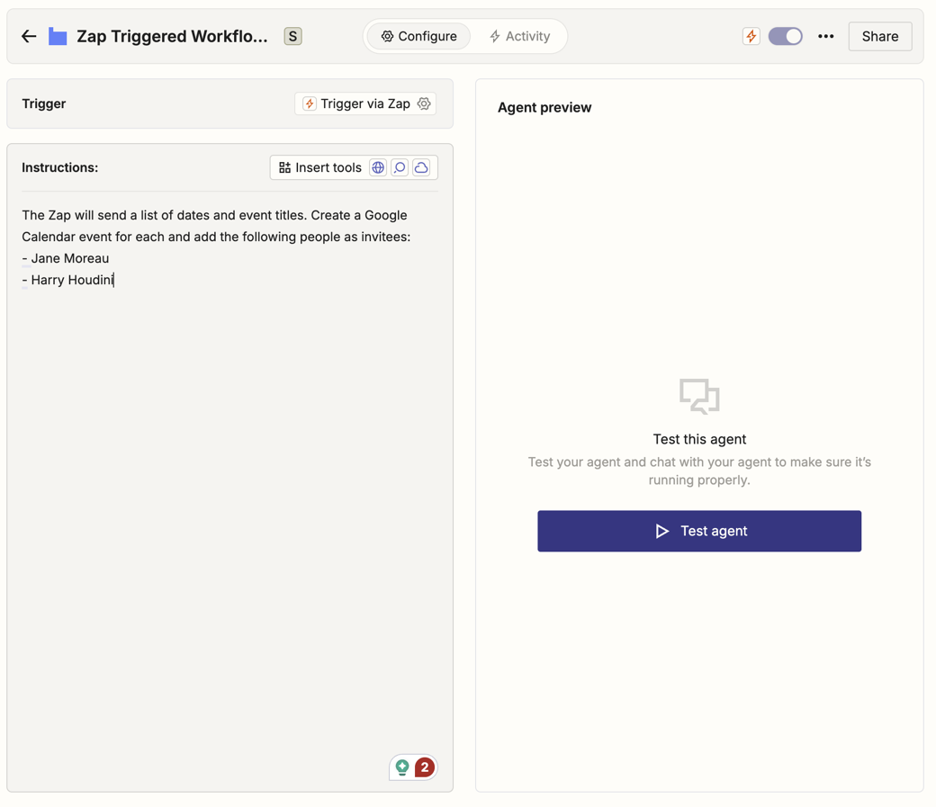Click the S badge next to agent title
This screenshot has width=936, height=807.
pos(292,37)
